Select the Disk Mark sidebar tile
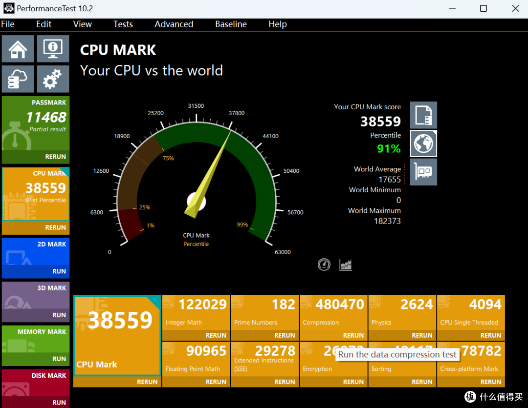This screenshot has width=528, height=408. pos(36,383)
